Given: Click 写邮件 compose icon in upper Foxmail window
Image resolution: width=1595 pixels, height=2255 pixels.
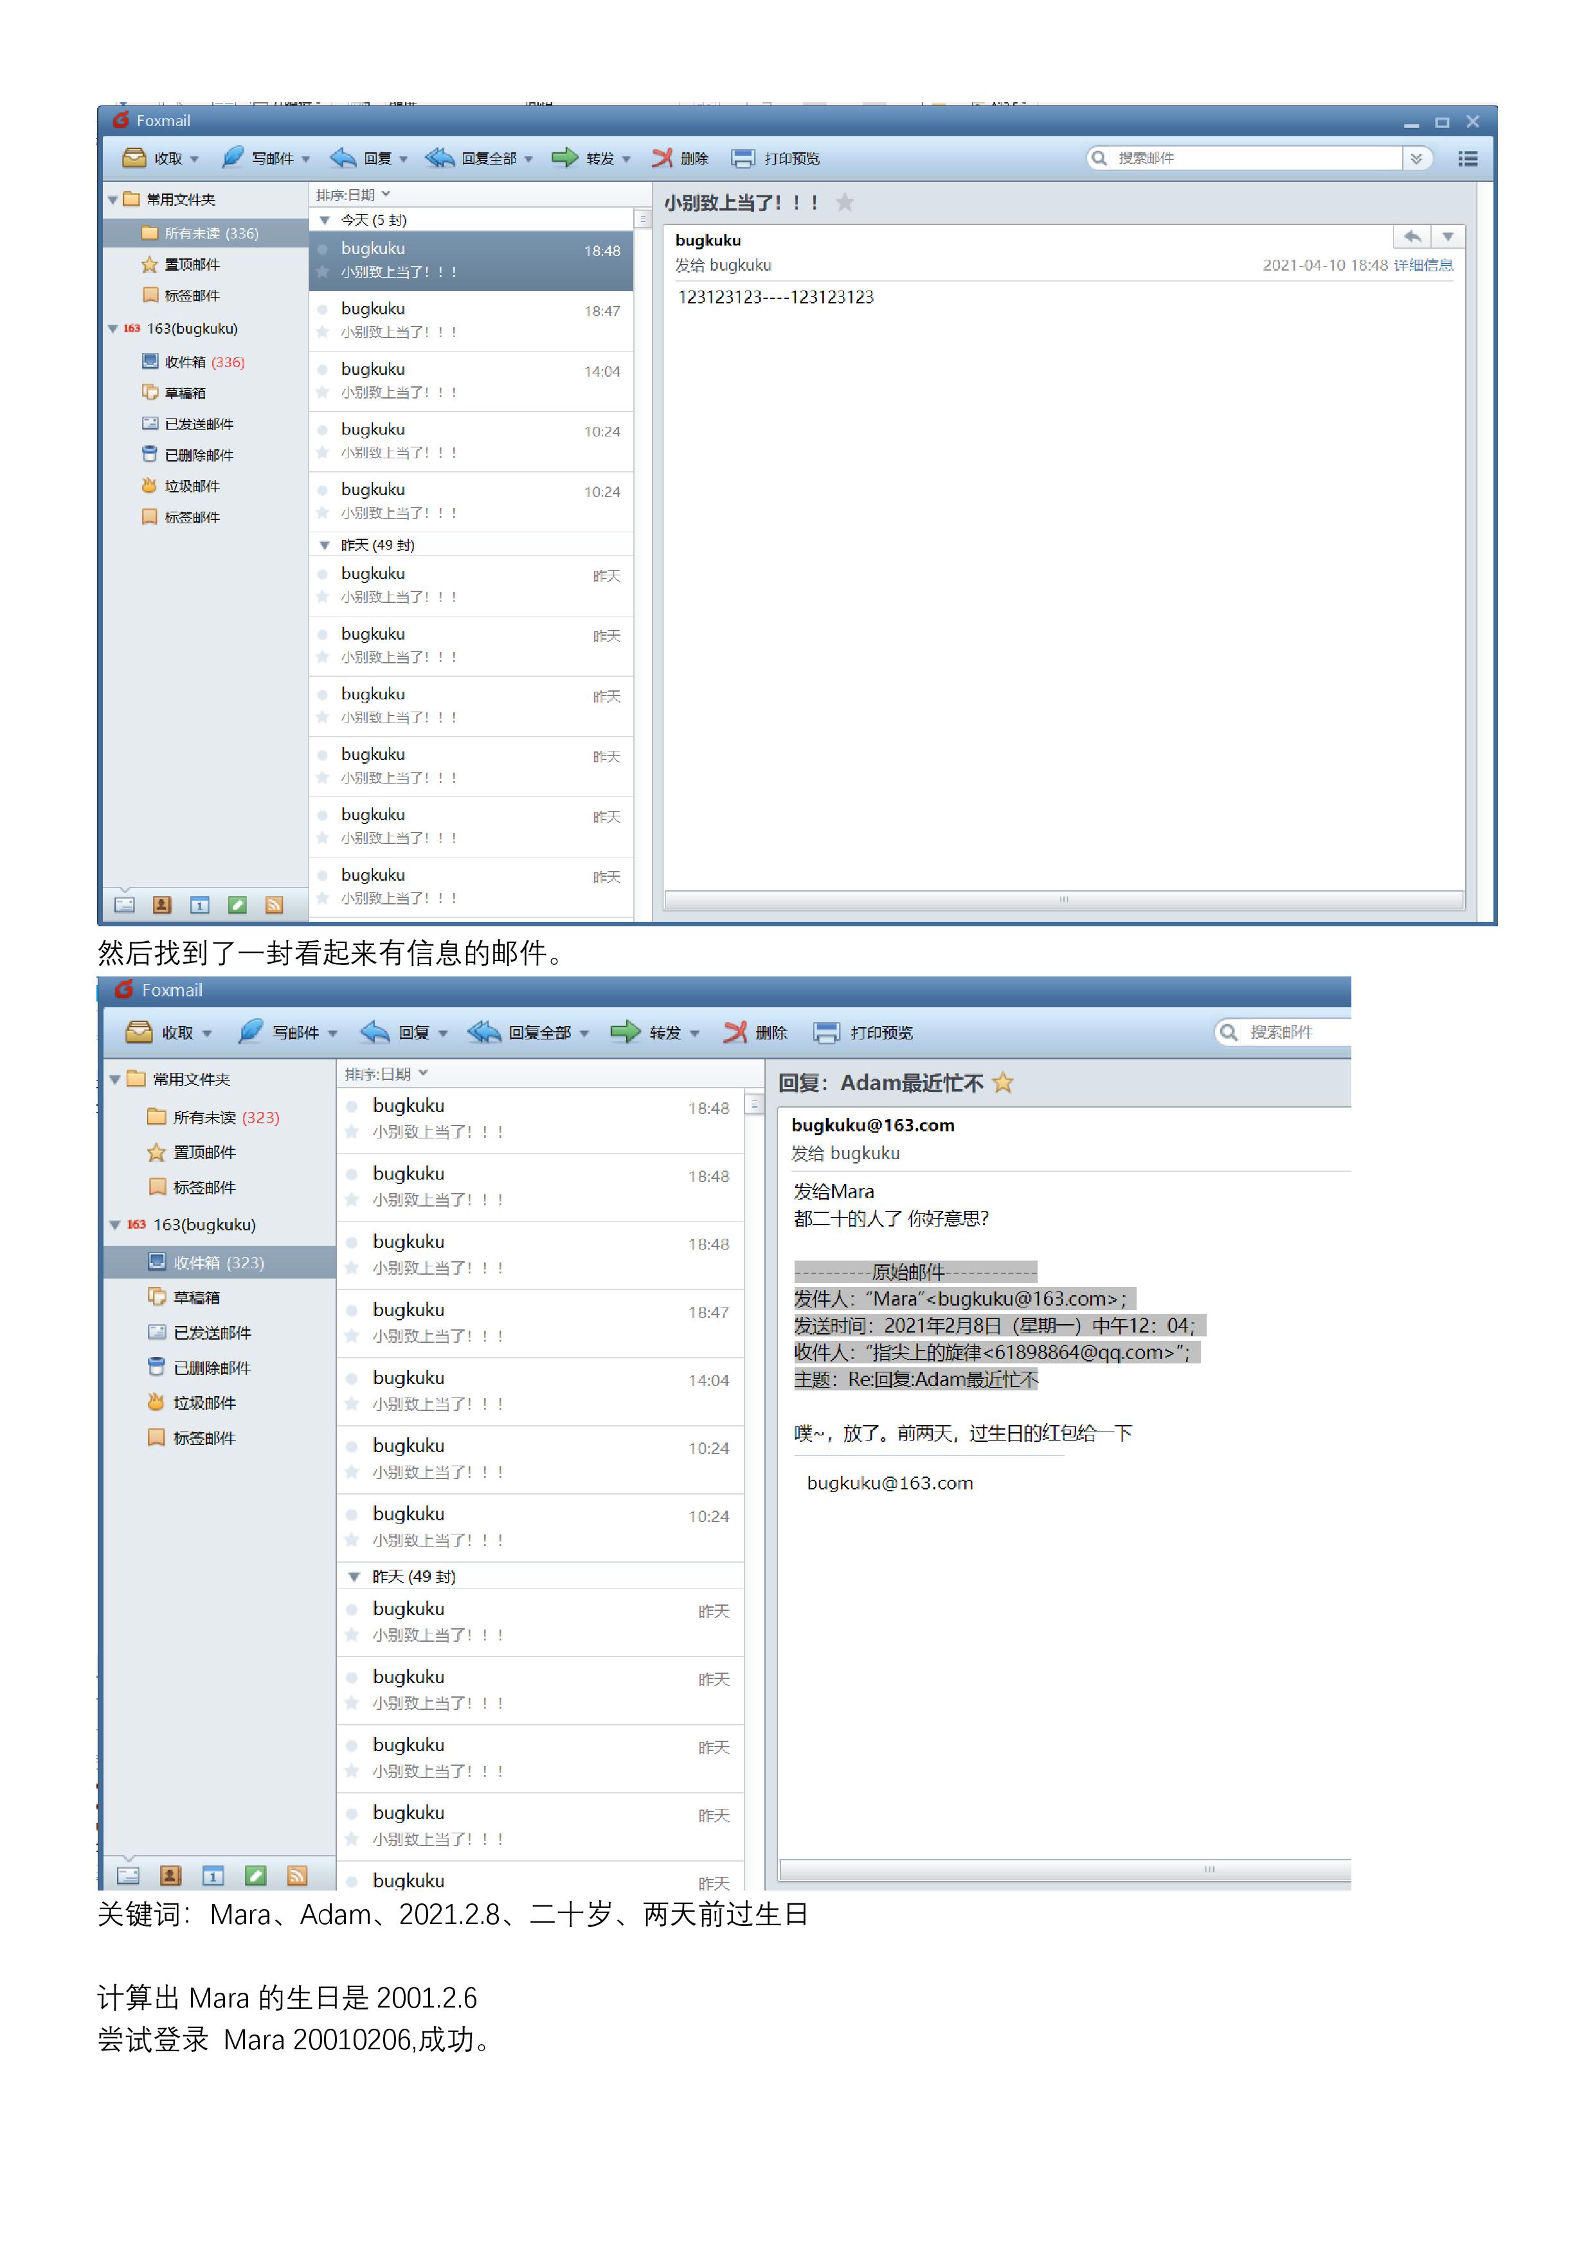Looking at the screenshot, I should click(233, 158).
